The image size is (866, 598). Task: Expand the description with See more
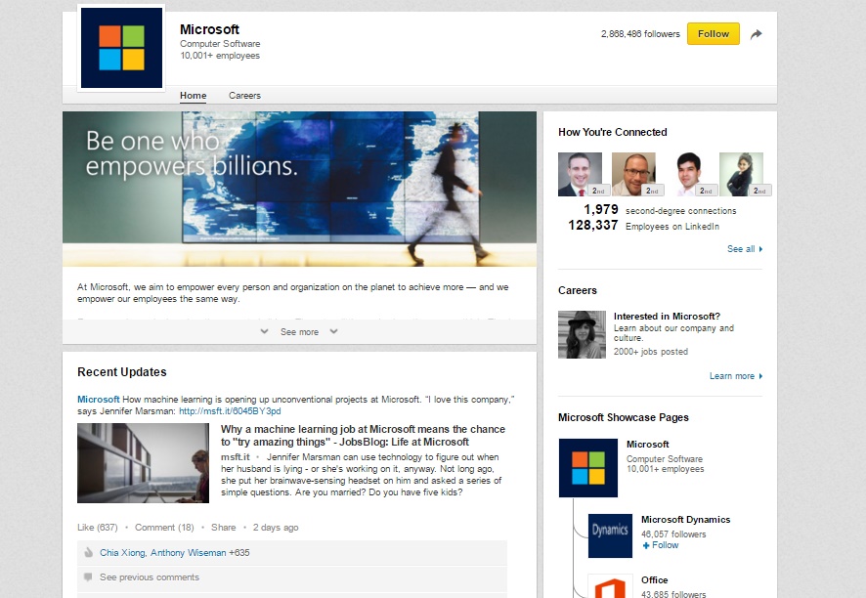(x=299, y=332)
